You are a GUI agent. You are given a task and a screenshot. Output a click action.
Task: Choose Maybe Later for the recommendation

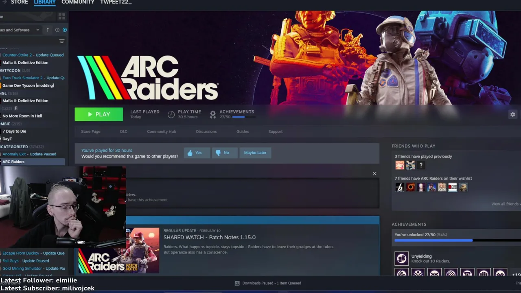click(255, 153)
